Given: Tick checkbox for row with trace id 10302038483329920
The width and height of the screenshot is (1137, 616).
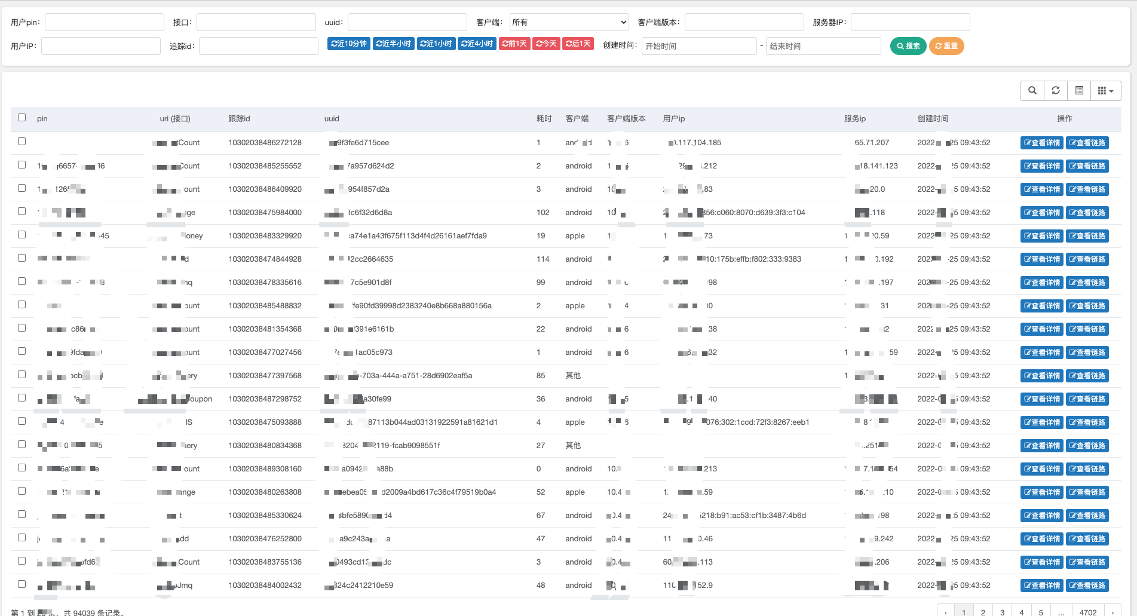Looking at the screenshot, I should point(22,235).
